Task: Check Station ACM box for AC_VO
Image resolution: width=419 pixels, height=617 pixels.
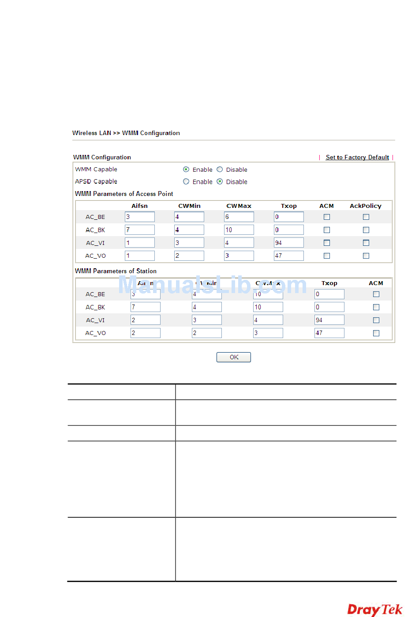Action: (376, 333)
